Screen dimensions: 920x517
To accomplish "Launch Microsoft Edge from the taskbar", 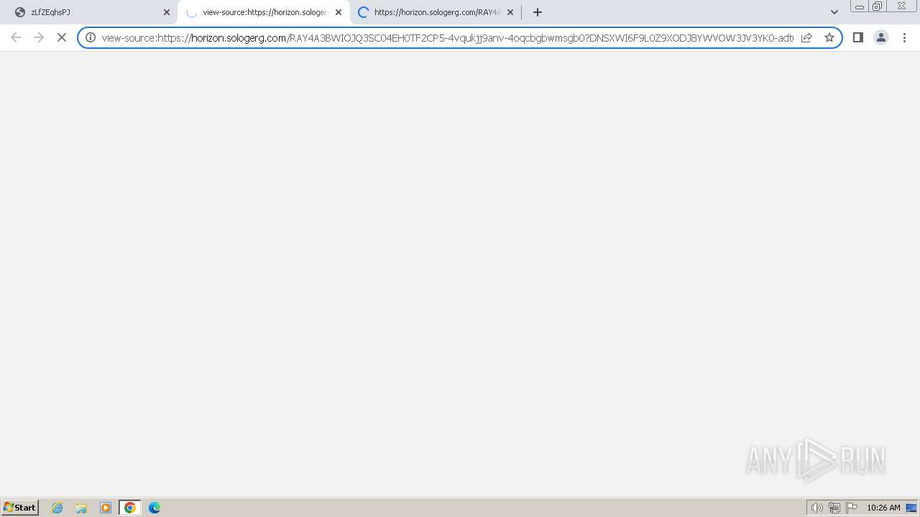I will pos(155,508).
